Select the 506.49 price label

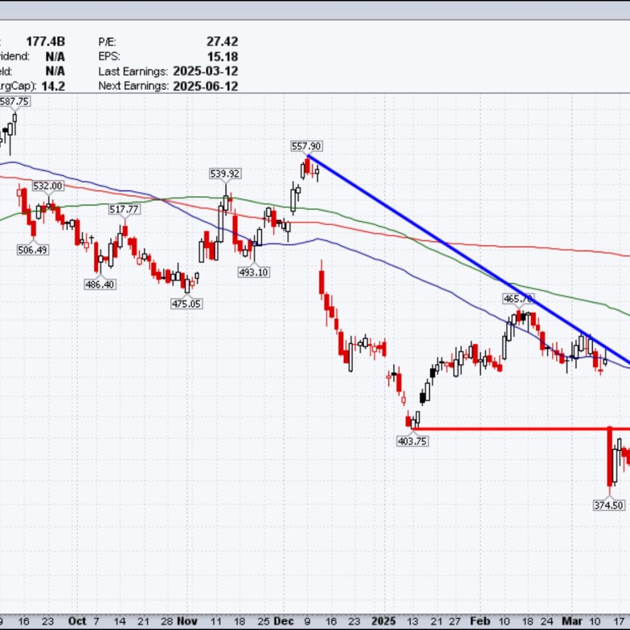click(x=32, y=249)
